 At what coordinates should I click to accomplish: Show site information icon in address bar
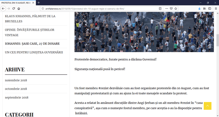point(43,9)
